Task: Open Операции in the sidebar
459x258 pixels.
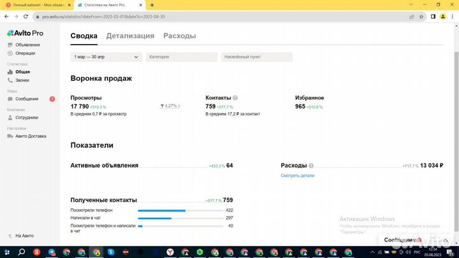Action: [x=25, y=54]
